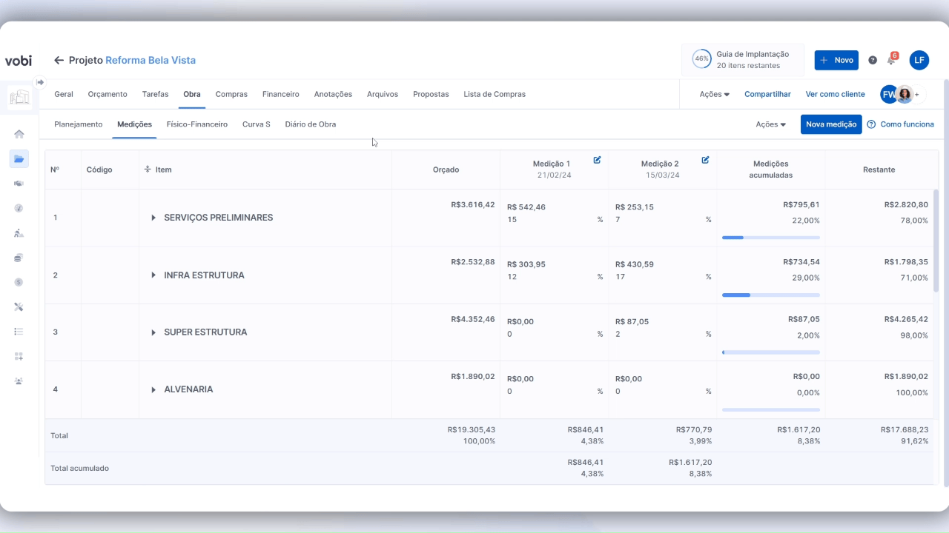Expand the sidebar with the arrow toggle
The height and width of the screenshot is (533, 949).
coord(40,82)
